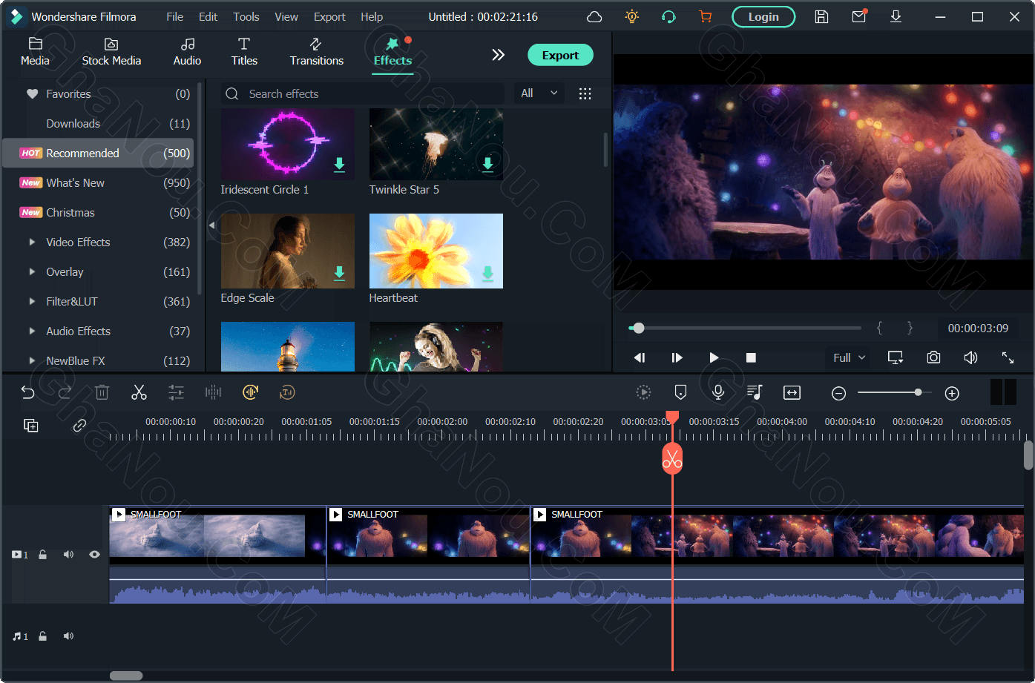
Task: Click the audio waveform detach icon
Action: (x=213, y=392)
